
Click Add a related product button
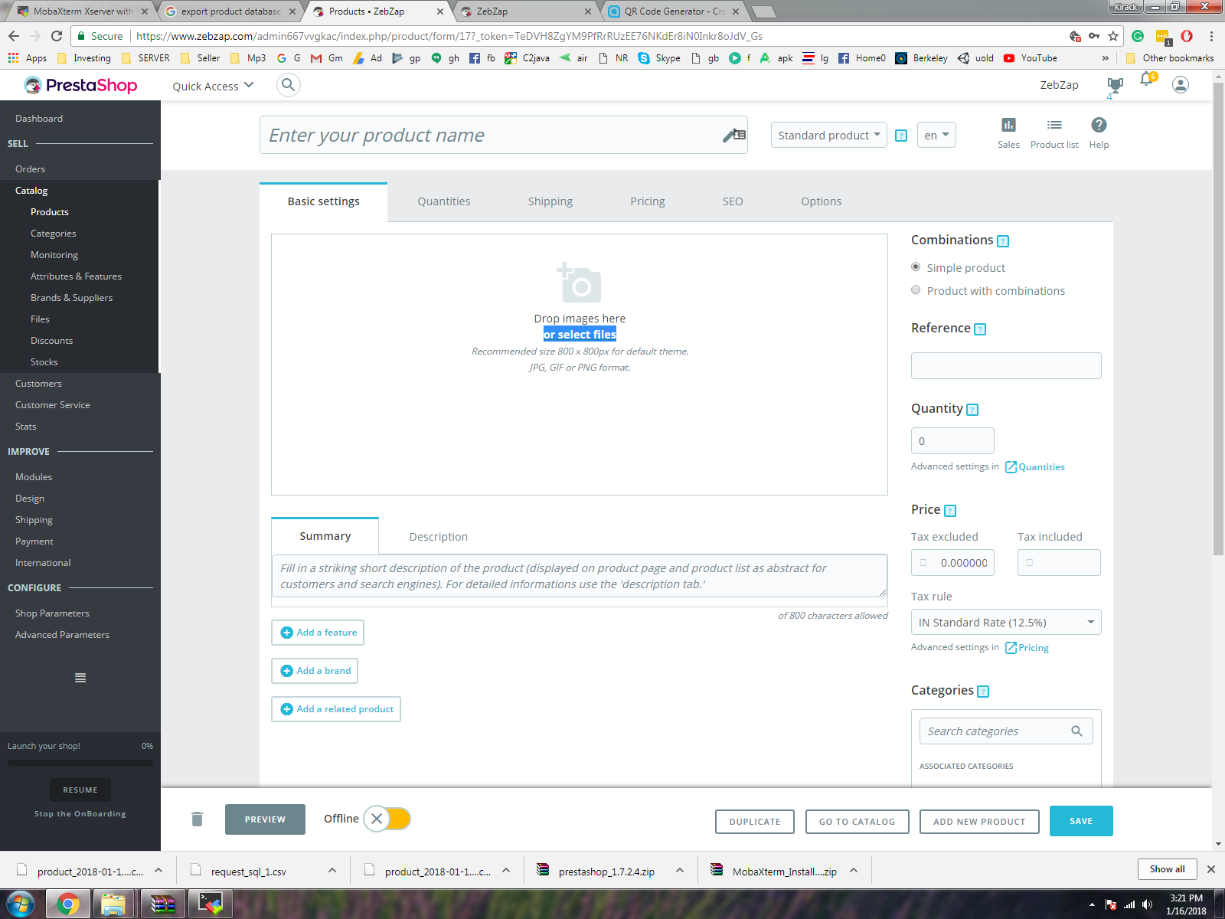pos(336,709)
